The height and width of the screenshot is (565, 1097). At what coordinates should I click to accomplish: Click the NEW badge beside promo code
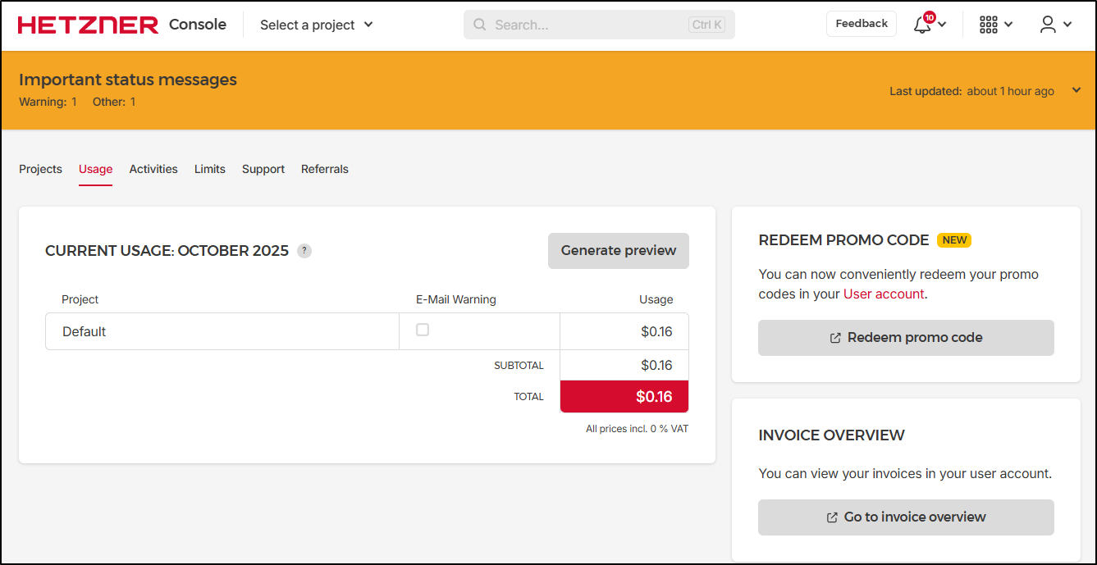point(954,240)
